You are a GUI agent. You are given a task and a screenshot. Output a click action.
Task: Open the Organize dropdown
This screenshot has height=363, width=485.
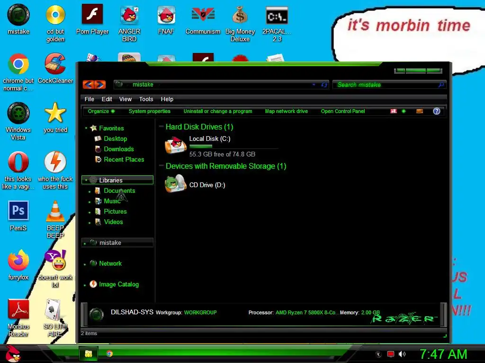pyautogui.click(x=101, y=111)
